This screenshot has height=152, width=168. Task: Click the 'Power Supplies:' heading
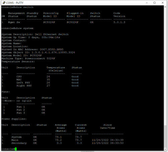14,119
